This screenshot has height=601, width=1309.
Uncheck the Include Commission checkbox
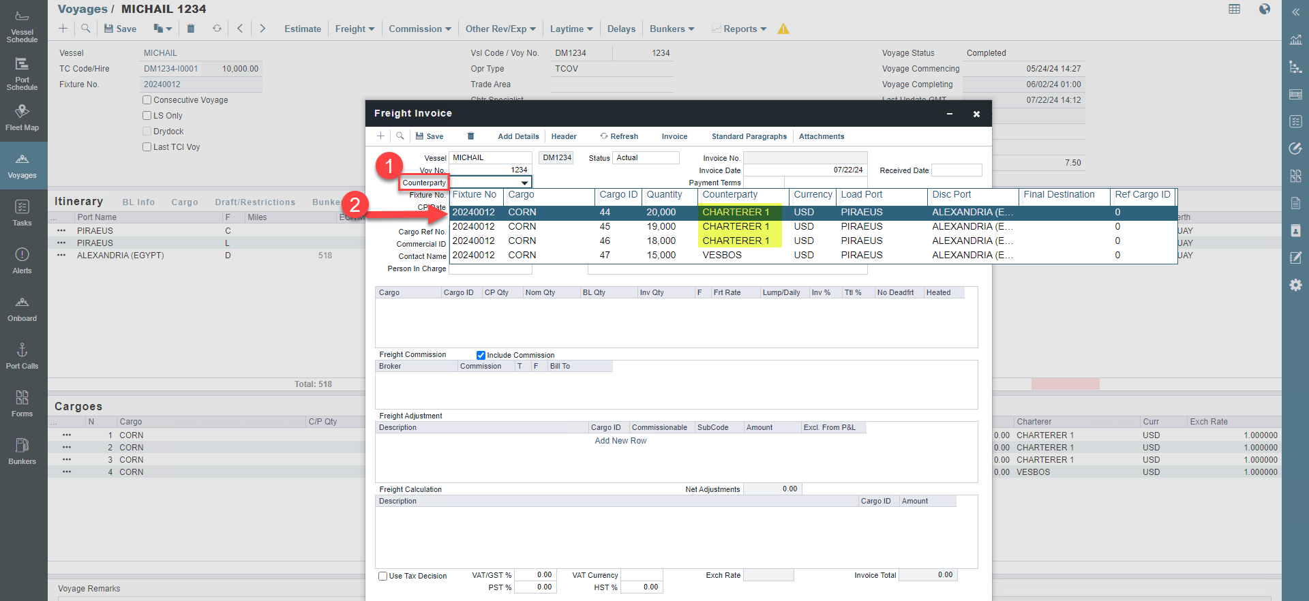481,355
